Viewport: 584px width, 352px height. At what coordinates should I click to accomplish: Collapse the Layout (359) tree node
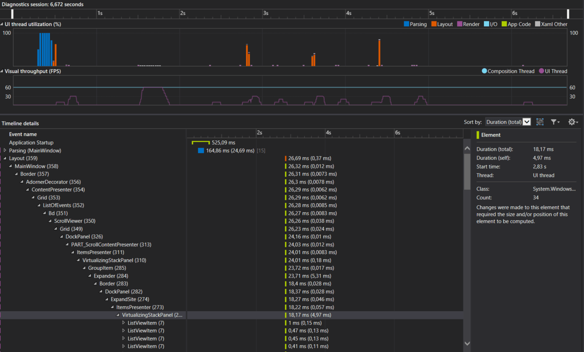point(4,158)
